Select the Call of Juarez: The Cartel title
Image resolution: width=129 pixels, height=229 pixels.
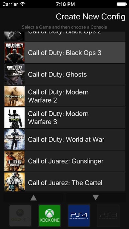coord(65,183)
